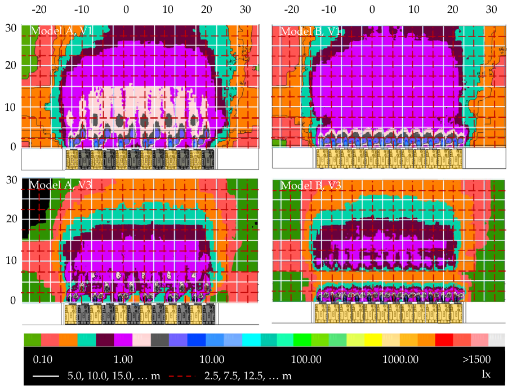The width and height of the screenshot is (512, 390).
Task: Click the '0.10' legend scale value
Action: click(43, 359)
